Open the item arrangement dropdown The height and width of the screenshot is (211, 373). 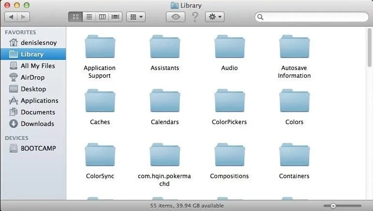pyautogui.click(x=136, y=17)
